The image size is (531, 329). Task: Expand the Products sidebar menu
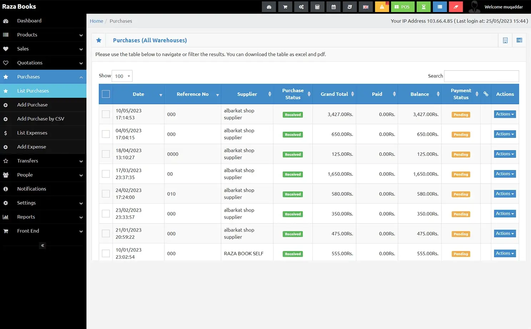click(43, 35)
